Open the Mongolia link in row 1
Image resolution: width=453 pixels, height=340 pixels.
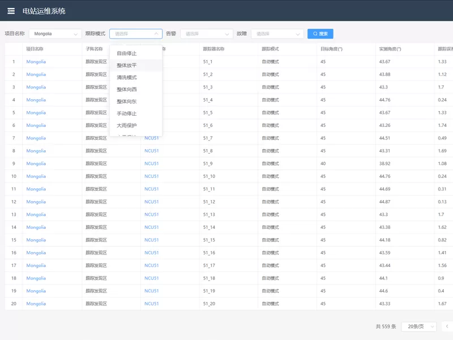(36, 62)
